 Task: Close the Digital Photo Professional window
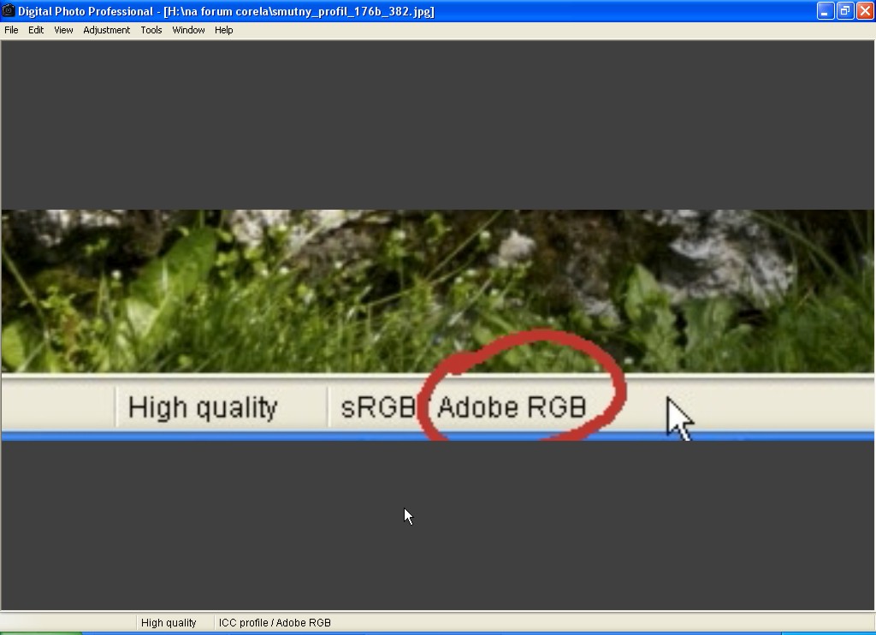click(x=864, y=11)
